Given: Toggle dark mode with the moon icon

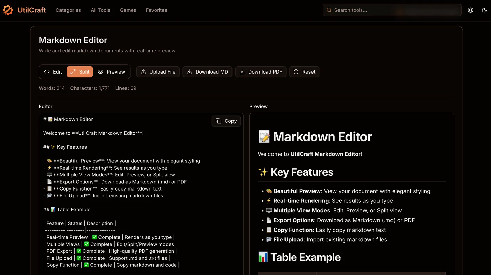Looking at the screenshot, I should [x=484, y=10].
